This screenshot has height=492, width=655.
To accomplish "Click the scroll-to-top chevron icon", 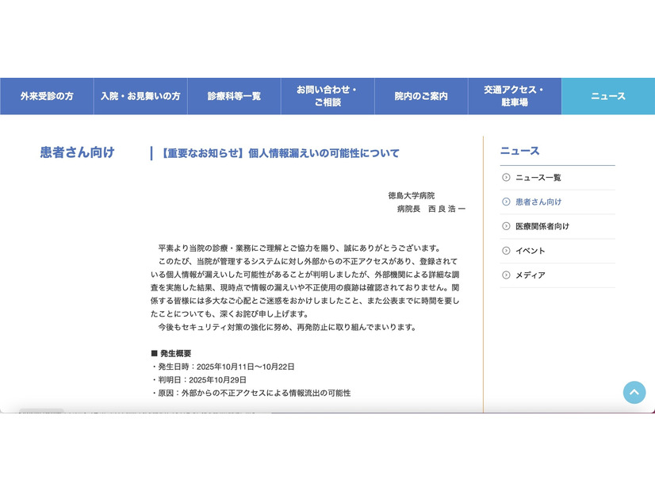I will pyautogui.click(x=634, y=393).
